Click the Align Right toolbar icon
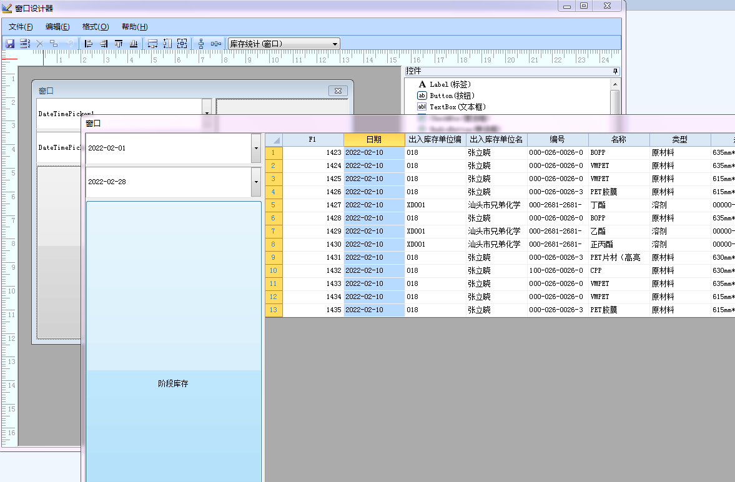 coord(104,44)
